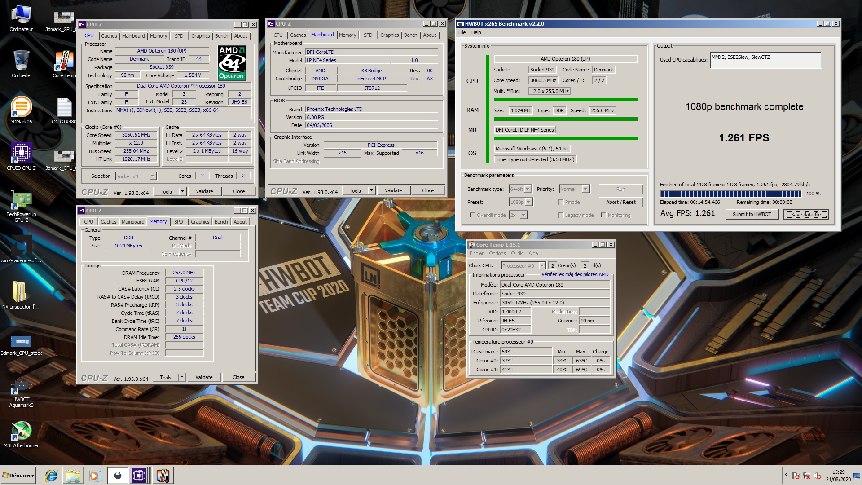Open the Overkill mode 2x dropdown
This screenshot has width=862, height=485.
click(x=523, y=215)
